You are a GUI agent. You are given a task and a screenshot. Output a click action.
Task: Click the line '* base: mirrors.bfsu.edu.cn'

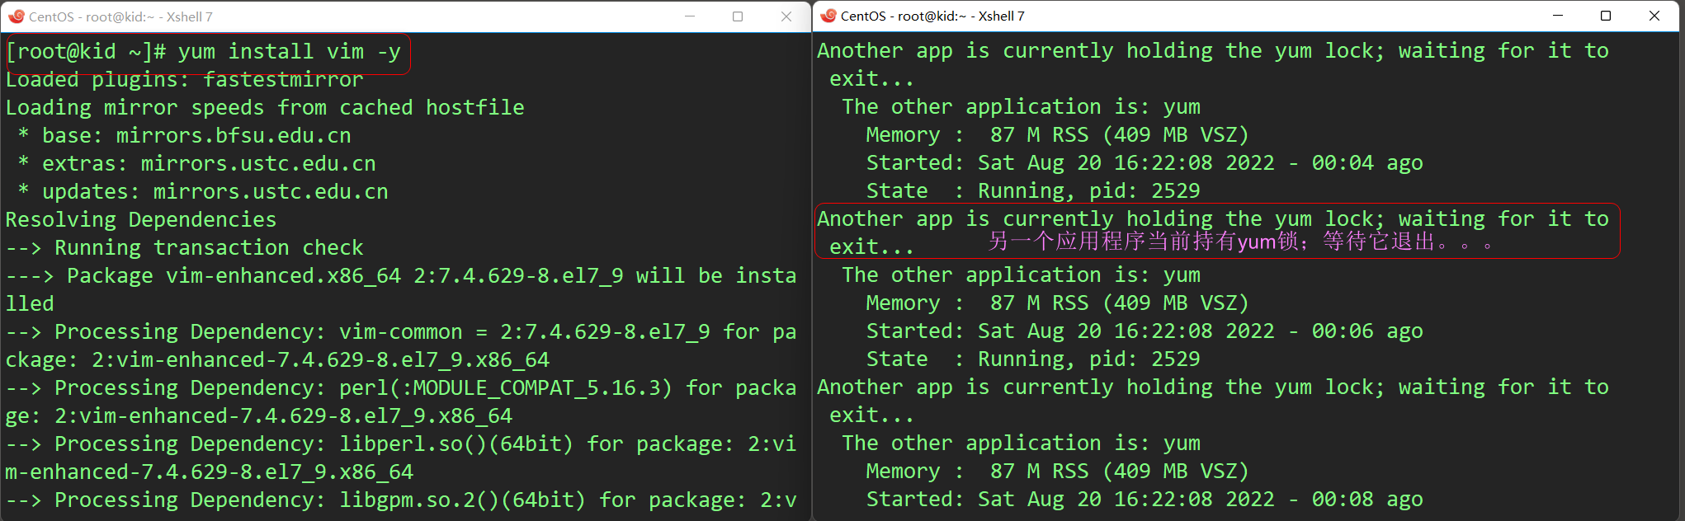click(x=185, y=136)
